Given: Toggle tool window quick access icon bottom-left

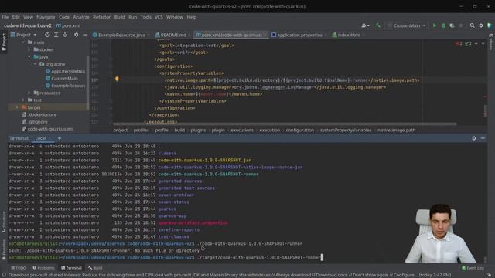Looking at the screenshot, I should tap(3, 275).
